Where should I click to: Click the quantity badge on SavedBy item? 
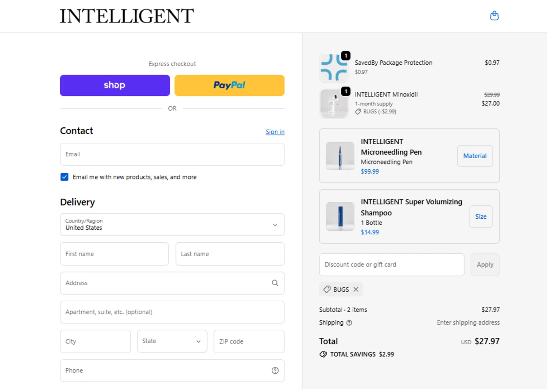point(346,56)
